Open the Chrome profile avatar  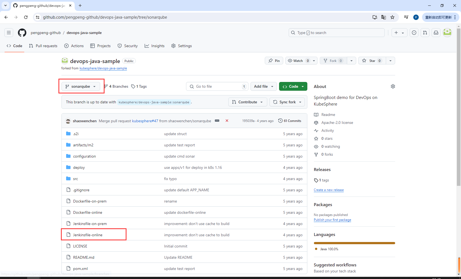[x=416, y=17]
